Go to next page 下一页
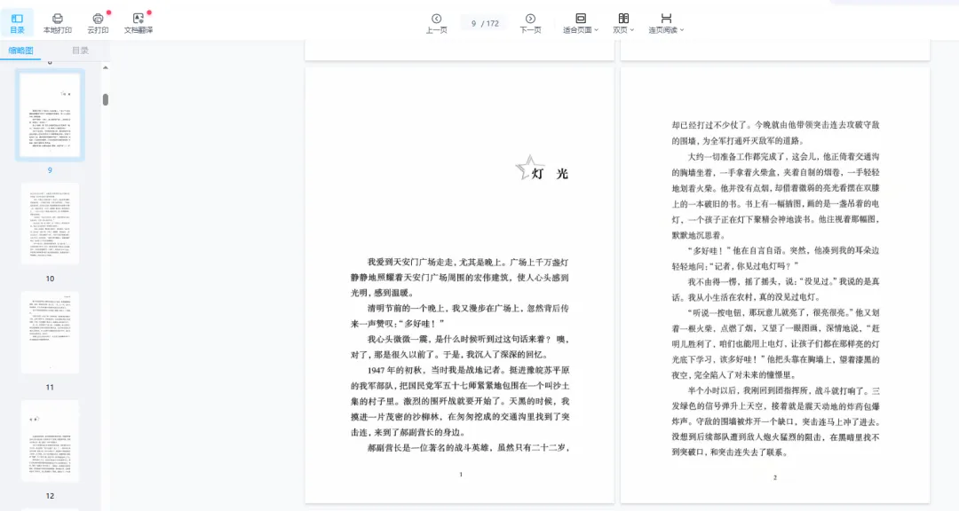 point(530,23)
